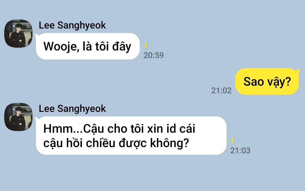
Task: Open Lee Sanghyeok's avatar beside the first message
Action: [x=18, y=34]
